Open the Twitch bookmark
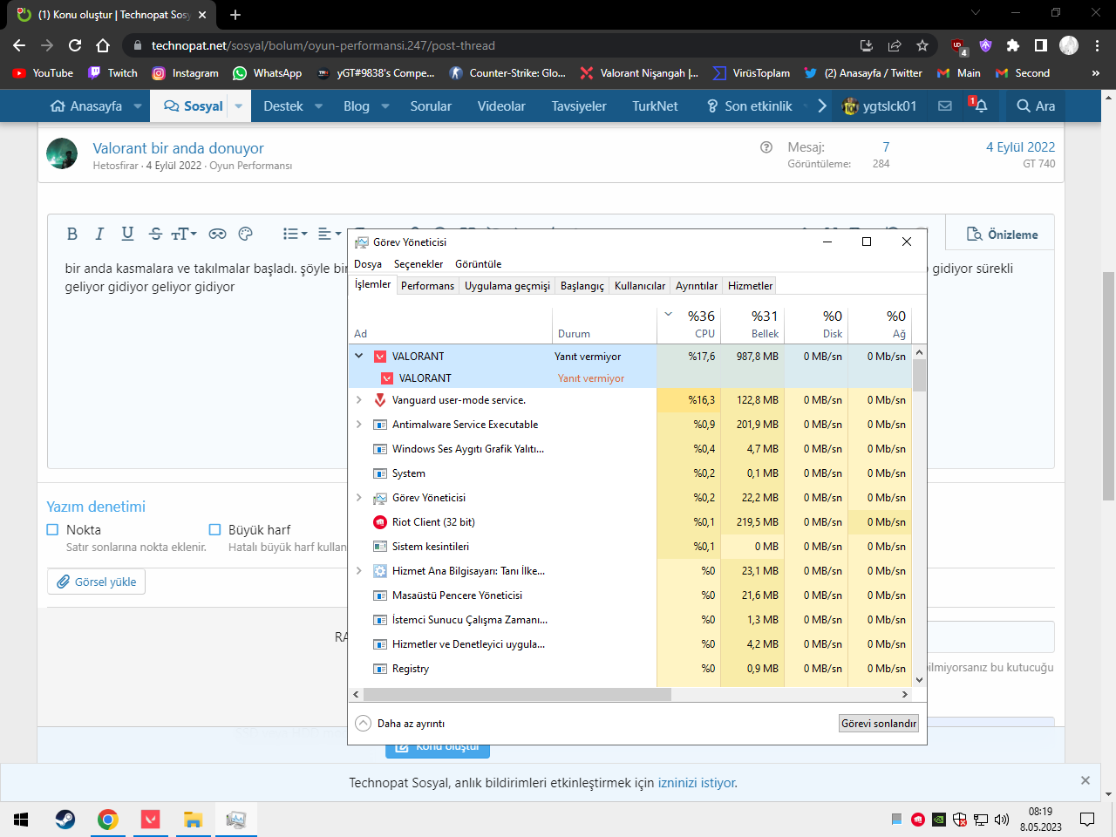Image resolution: width=1116 pixels, height=837 pixels. [x=112, y=73]
